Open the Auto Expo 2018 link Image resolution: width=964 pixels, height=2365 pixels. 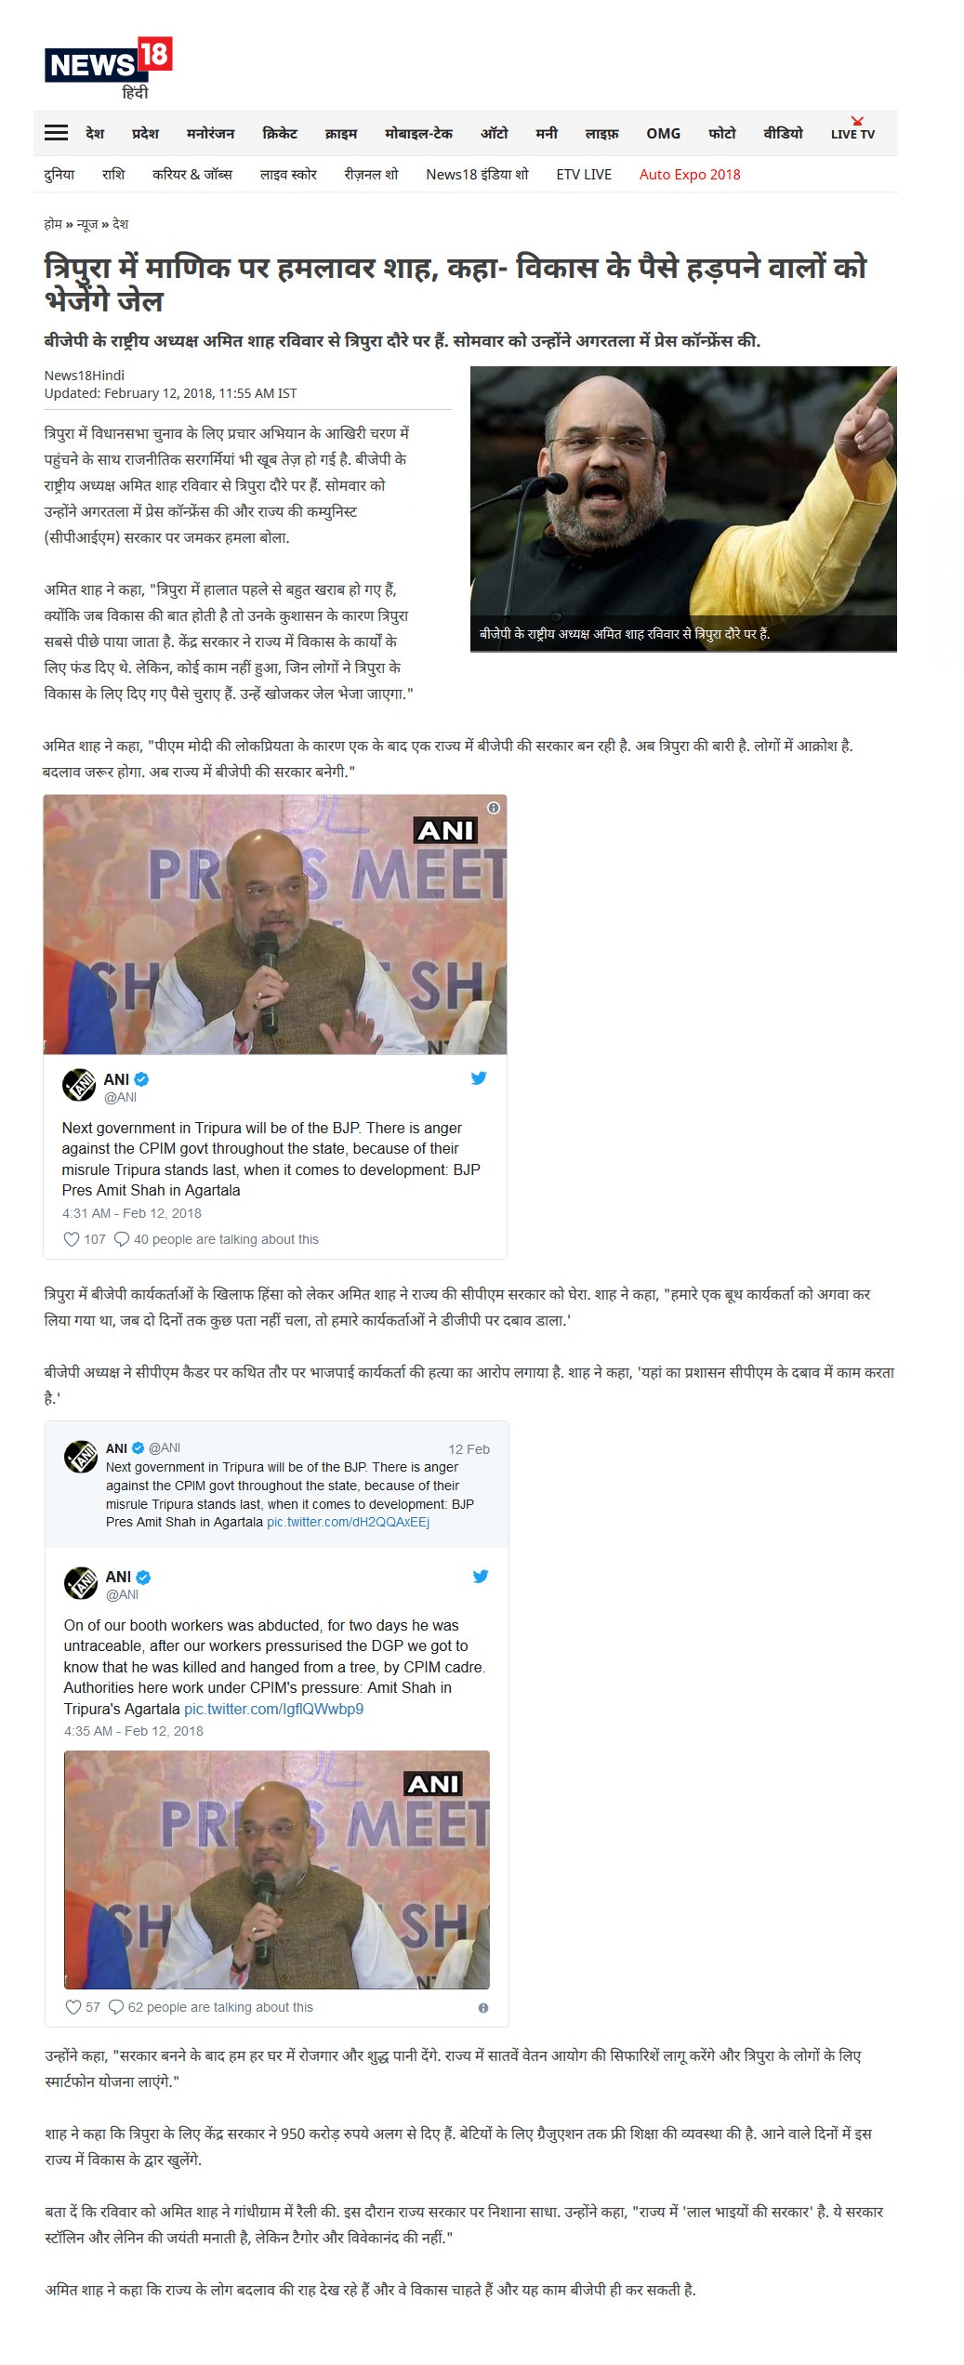[x=690, y=174]
